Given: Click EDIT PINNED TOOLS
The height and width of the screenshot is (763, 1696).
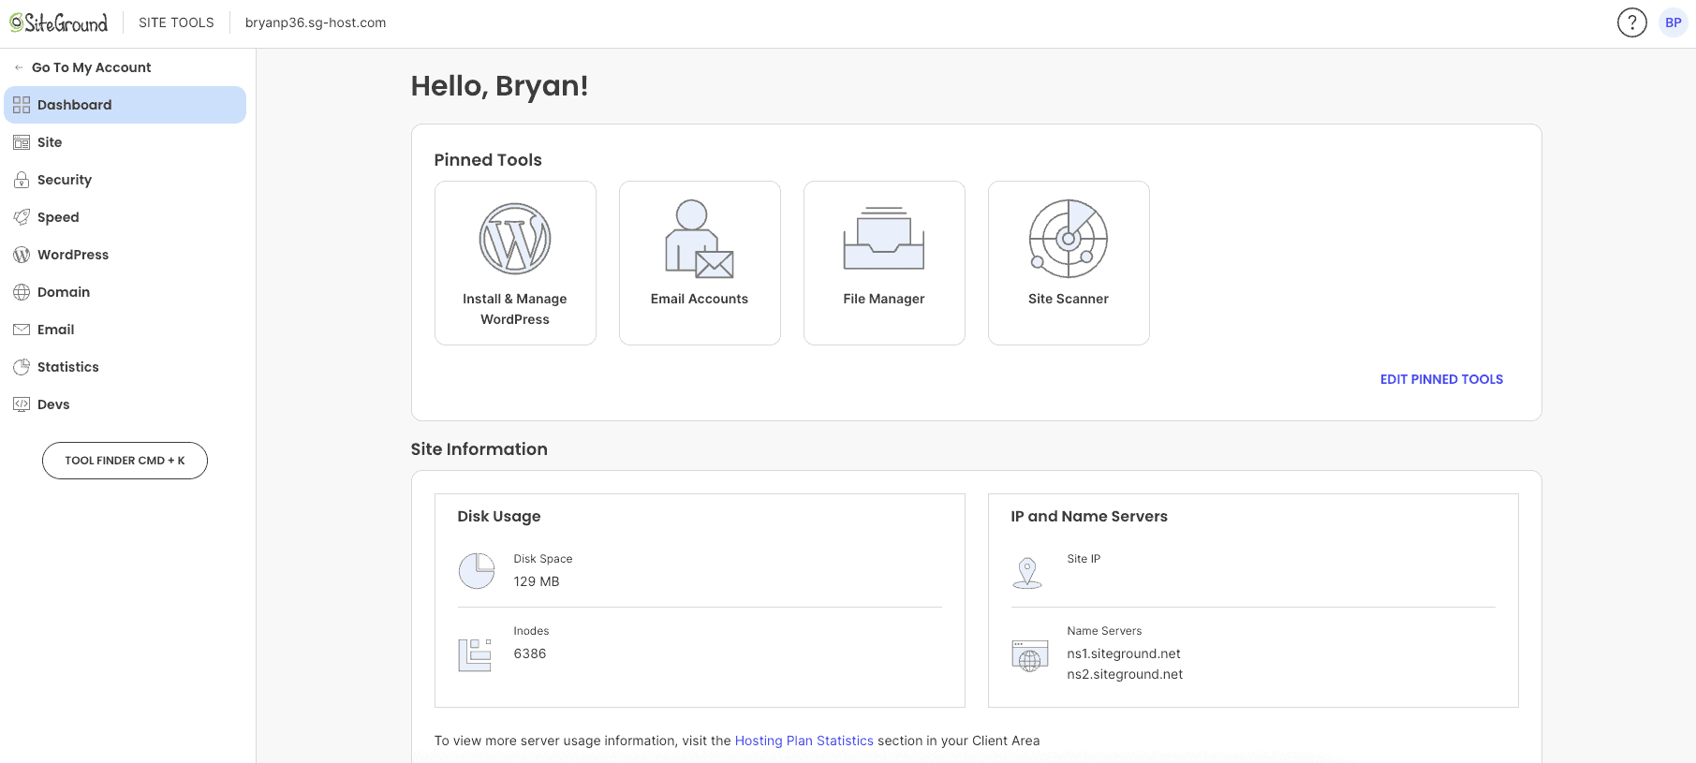Looking at the screenshot, I should (1441, 379).
